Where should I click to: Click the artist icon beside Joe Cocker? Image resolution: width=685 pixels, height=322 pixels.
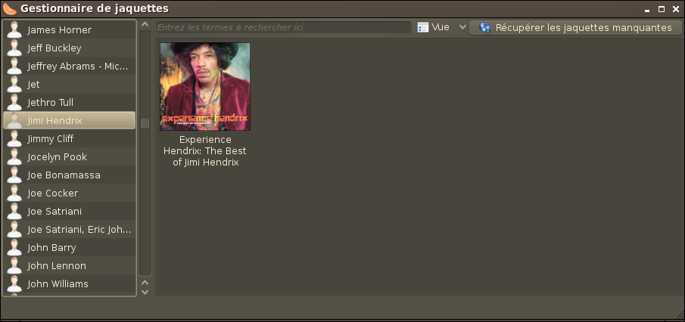pyautogui.click(x=14, y=194)
